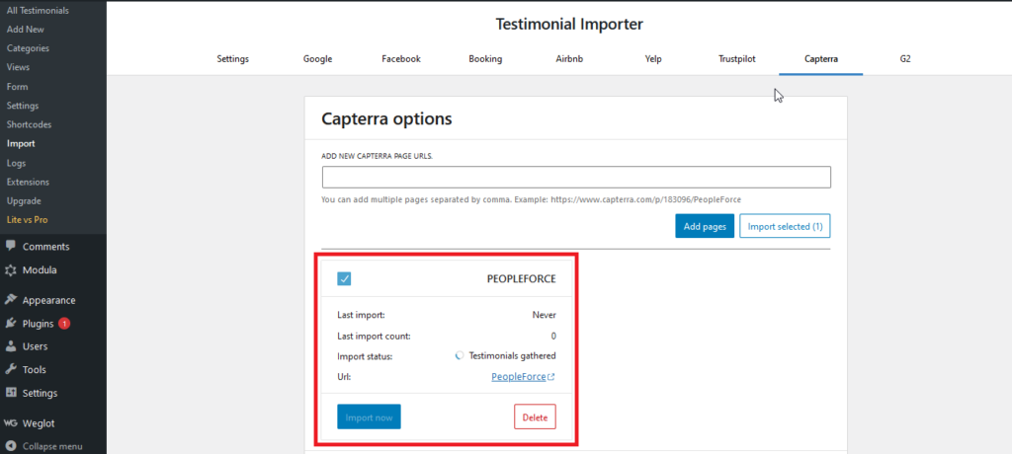This screenshot has width=1012, height=454.
Task: Open Lite vs Pro in sidebar
Action: [x=27, y=219]
